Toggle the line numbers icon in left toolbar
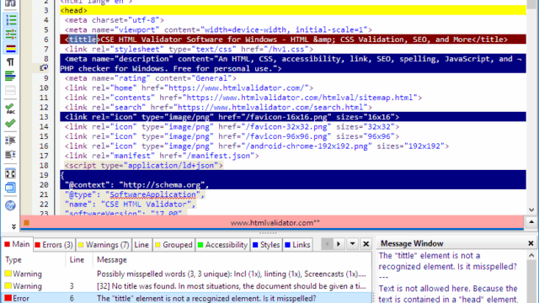This screenshot has height=303, width=539. (10, 20)
